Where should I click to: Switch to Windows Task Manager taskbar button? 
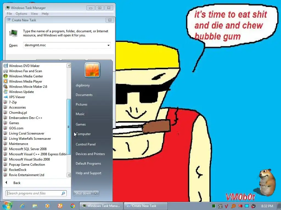click(101, 206)
